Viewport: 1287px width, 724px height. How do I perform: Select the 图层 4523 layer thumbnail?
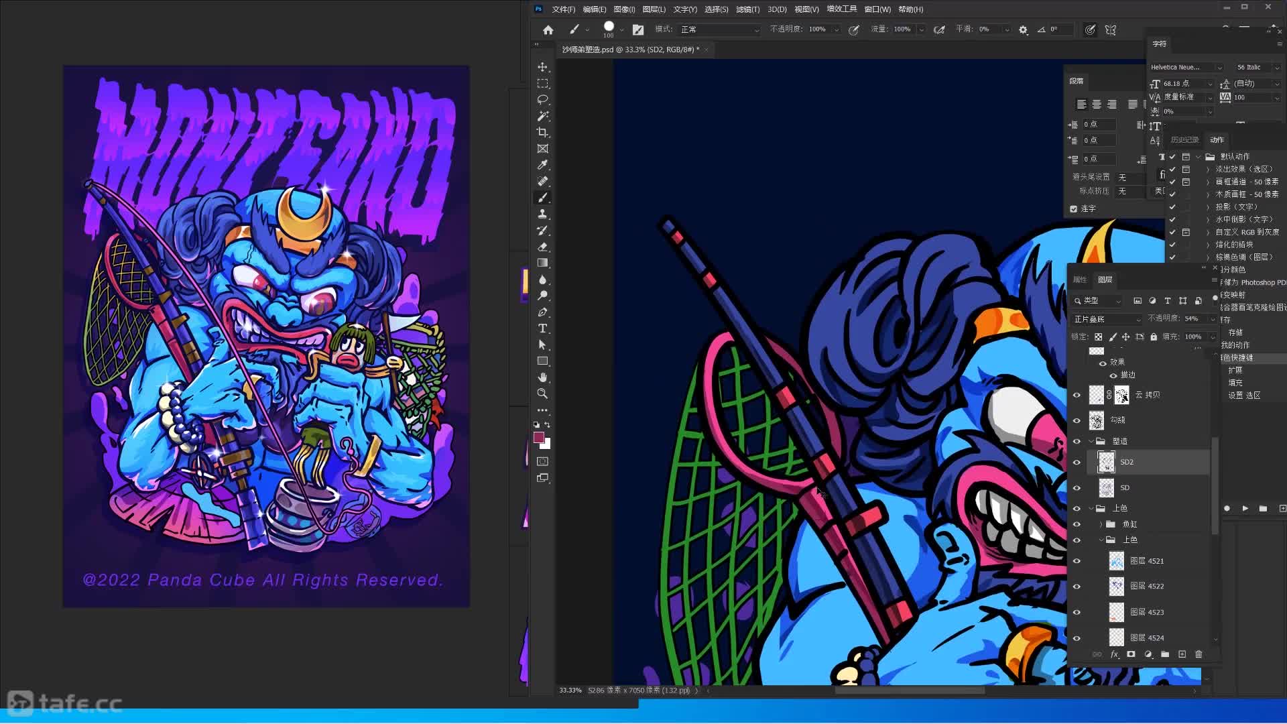1116,612
